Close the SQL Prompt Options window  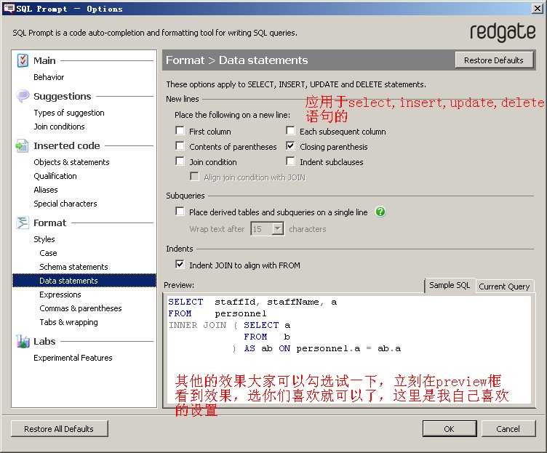point(537,9)
